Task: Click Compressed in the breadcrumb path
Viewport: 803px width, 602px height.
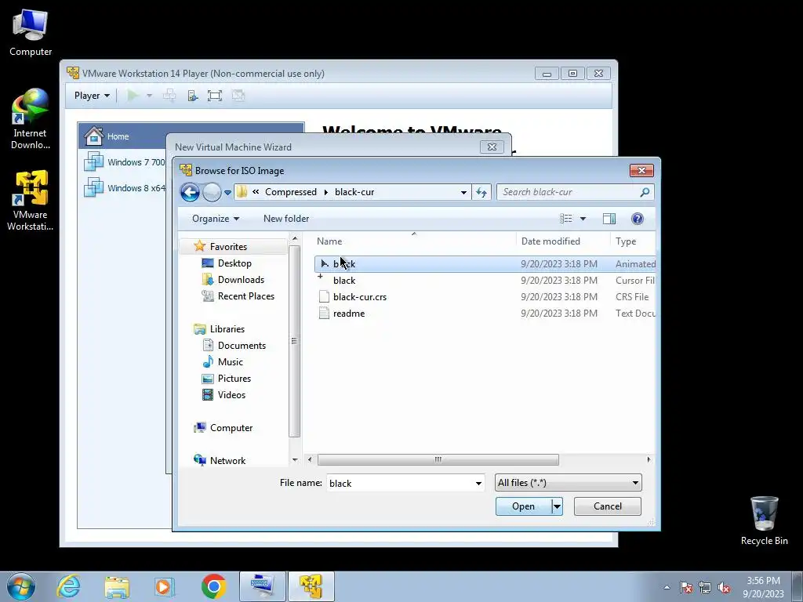Action: [290, 192]
